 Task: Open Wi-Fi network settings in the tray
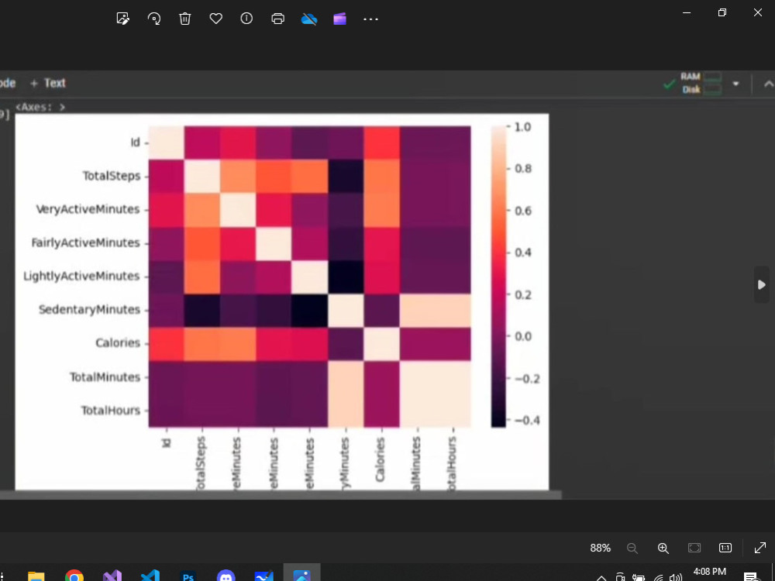[x=658, y=578]
